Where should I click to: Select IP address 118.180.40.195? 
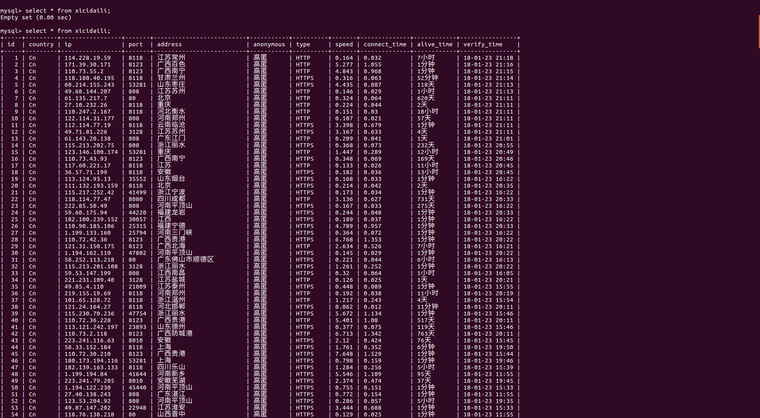(89, 78)
